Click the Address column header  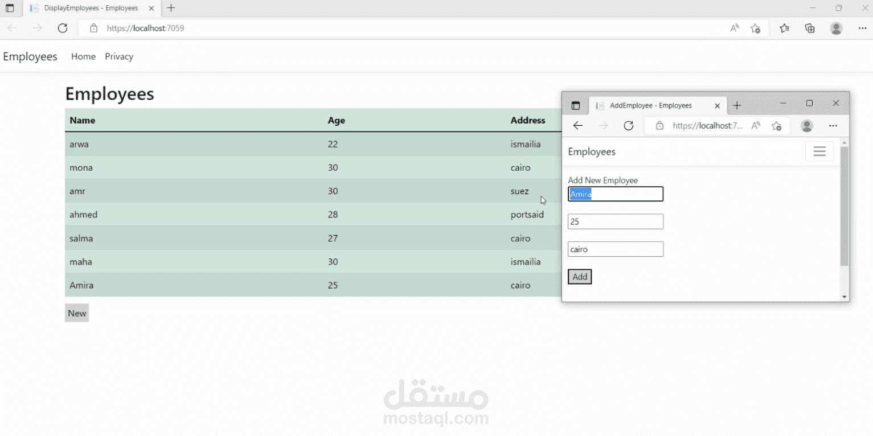click(x=528, y=120)
